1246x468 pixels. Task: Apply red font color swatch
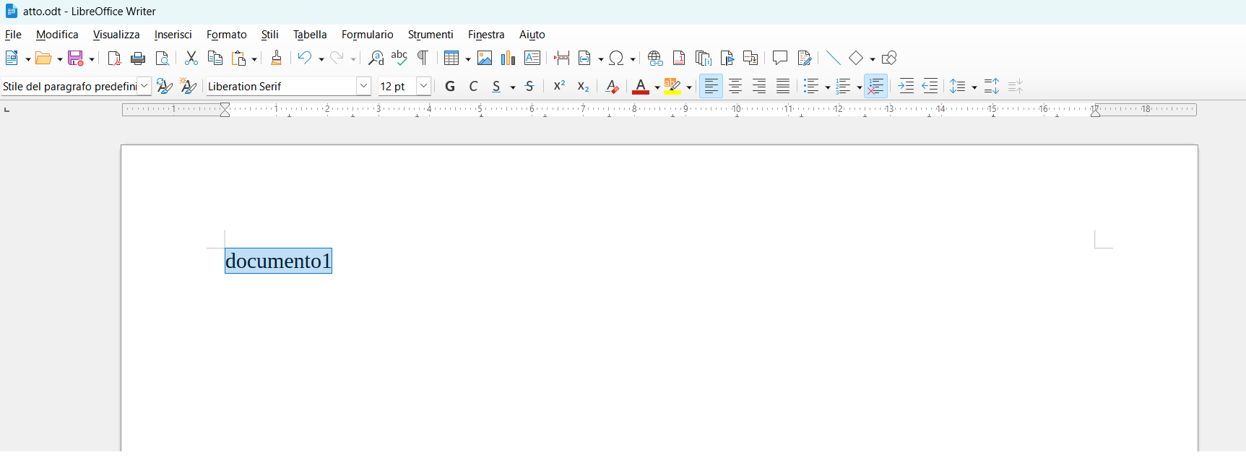tap(641, 86)
